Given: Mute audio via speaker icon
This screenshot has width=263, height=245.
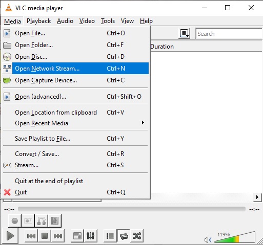Looking at the screenshot, I should pos(208,240).
